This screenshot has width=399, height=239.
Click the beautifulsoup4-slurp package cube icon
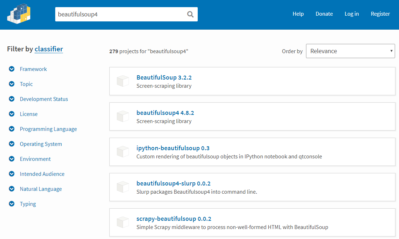point(123,187)
